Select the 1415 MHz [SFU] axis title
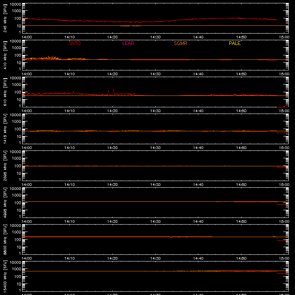 (x=5, y=129)
